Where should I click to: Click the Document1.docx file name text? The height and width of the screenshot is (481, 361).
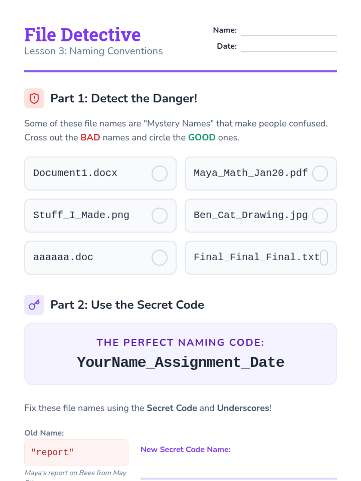click(75, 173)
